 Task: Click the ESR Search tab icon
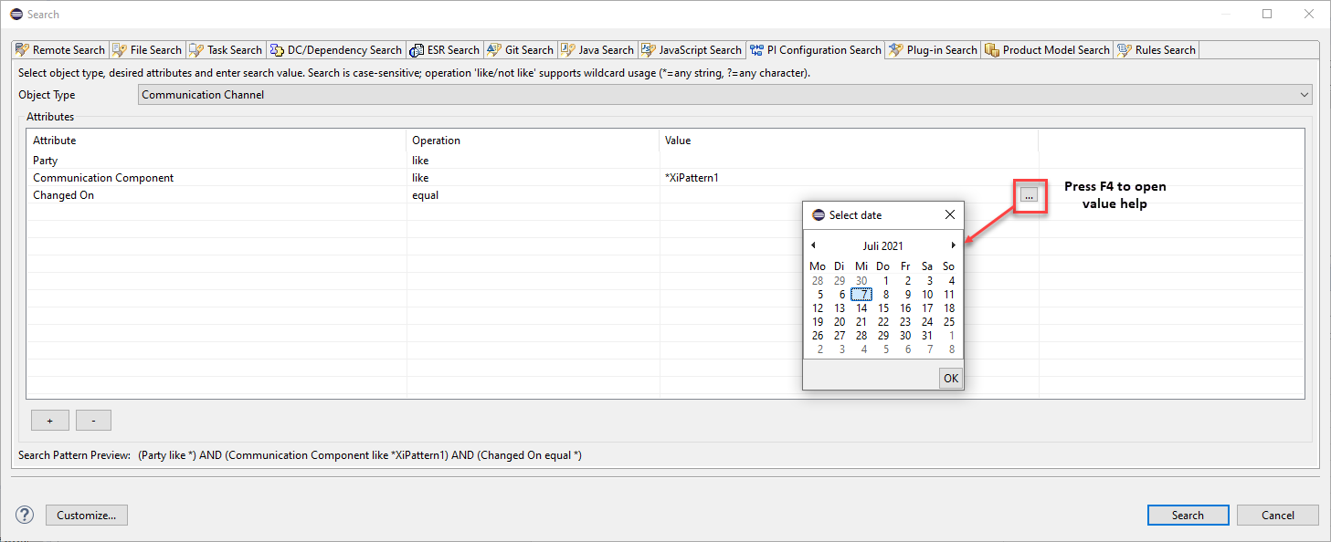(416, 49)
